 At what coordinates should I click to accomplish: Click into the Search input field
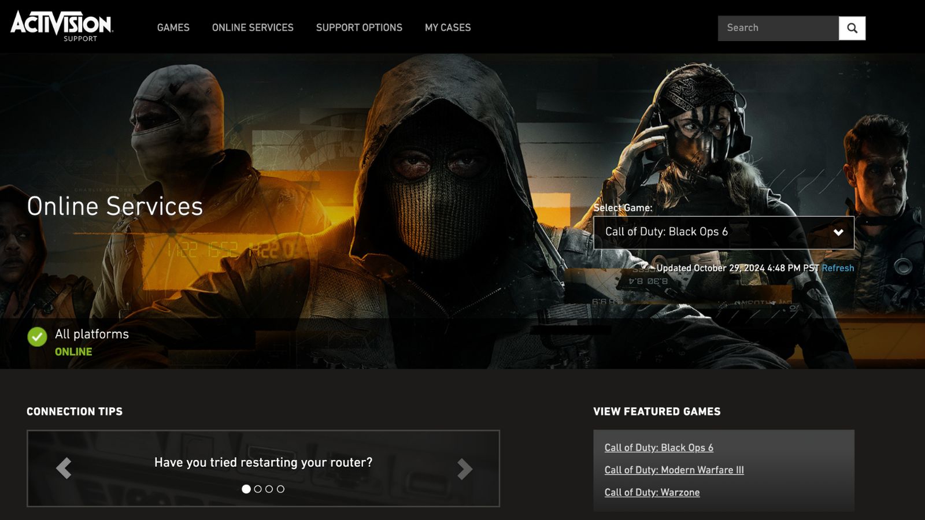pyautogui.click(x=778, y=28)
